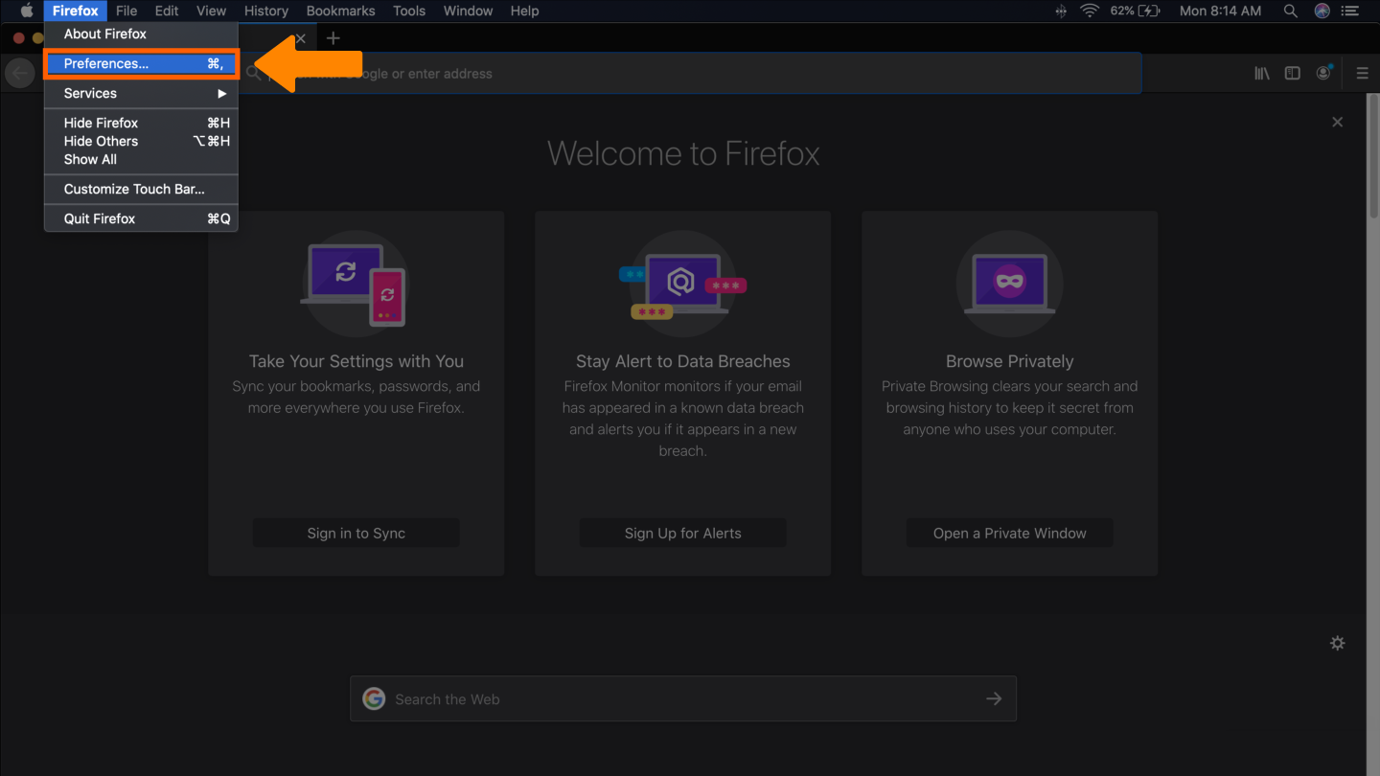Click Open a Private Window button
1380x776 pixels.
click(x=1009, y=533)
